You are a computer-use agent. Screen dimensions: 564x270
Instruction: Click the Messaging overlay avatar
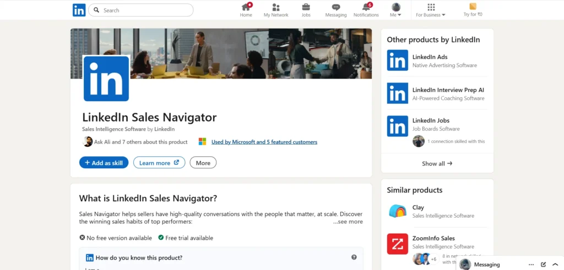coord(465,265)
